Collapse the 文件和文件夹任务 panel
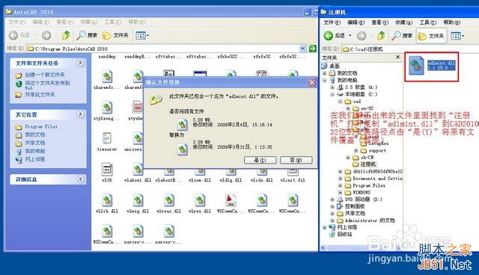This screenshot has height=275, width=479. (x=80, y=63)
